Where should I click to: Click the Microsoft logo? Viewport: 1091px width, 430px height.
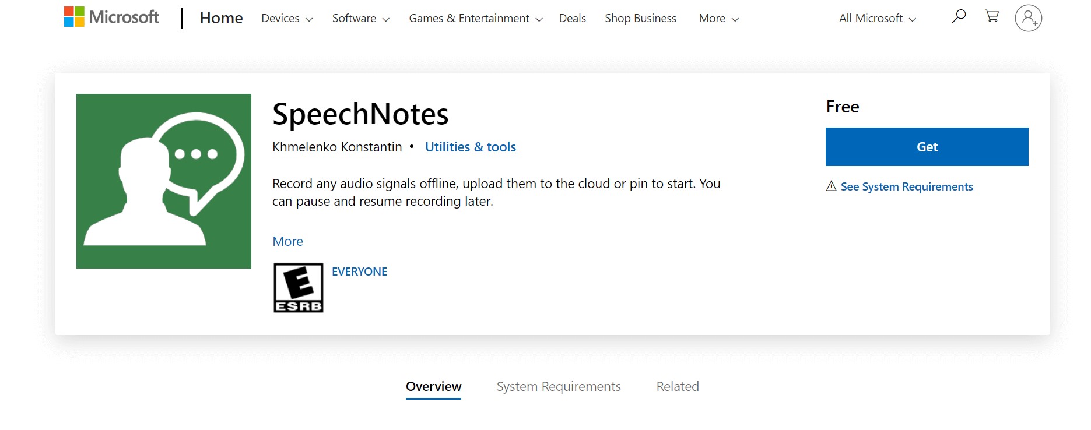(x=111, y=17)
